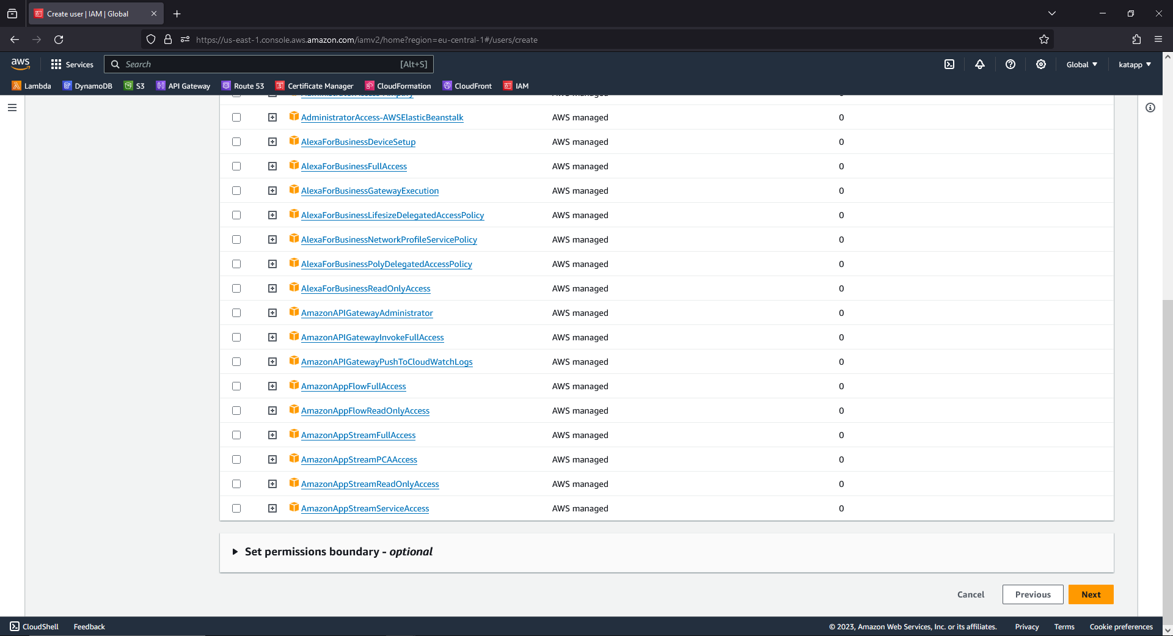The image size is (1173, 636).
Task: Open the IAM shortcut
Action: [516, 86]
